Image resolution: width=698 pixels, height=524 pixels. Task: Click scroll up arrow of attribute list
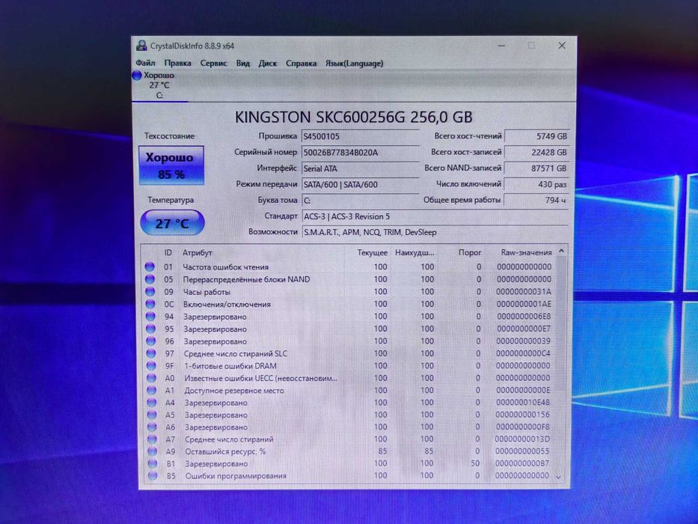pyautogui.click(x=562, y=252)
